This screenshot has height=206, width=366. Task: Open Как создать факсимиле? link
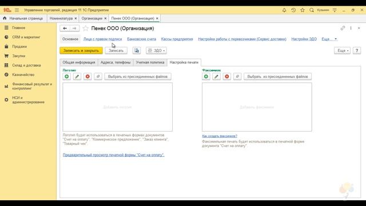pyautogui.click(x=220, y=136)
